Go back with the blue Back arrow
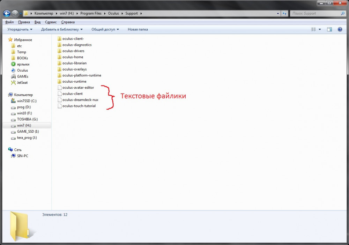349x245 pixels. [7, 13]
